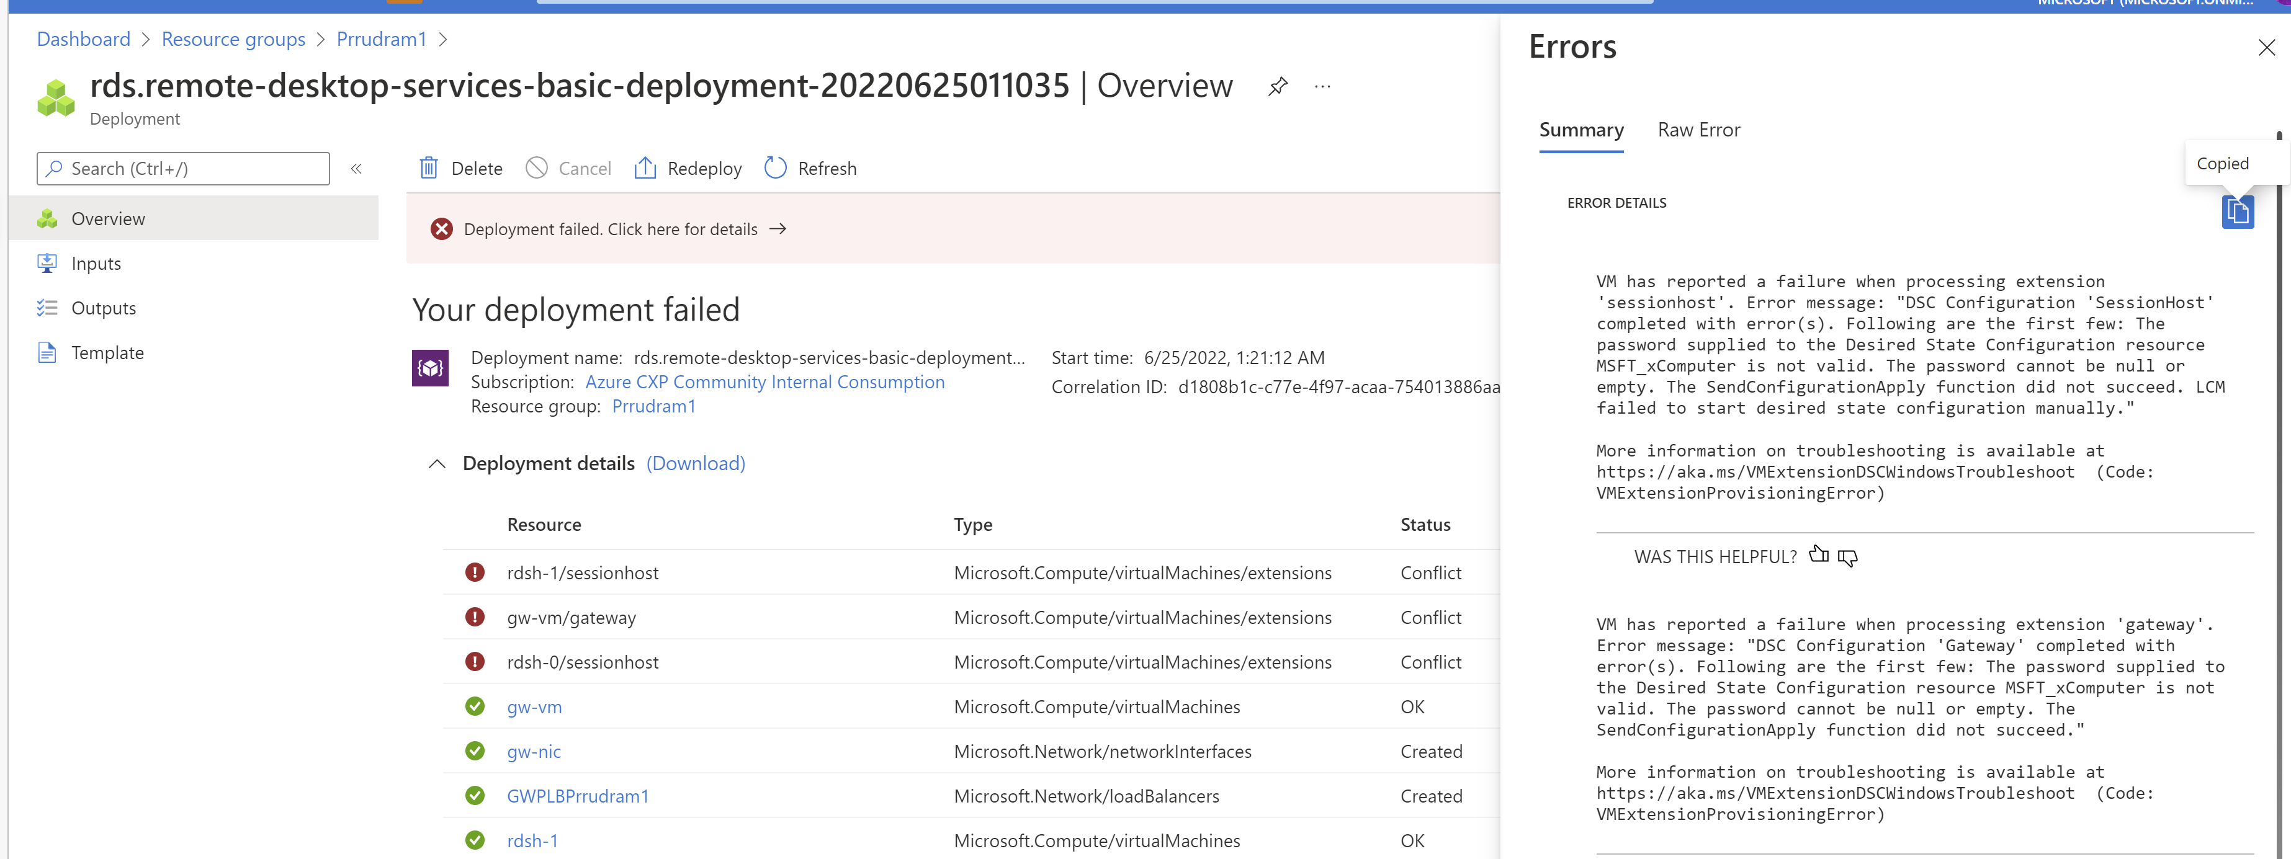Image resolution: width=2291 pixels, height=859 pixels.
Task: Copy the error details to clipboard
Action: tap(2238, 211)
